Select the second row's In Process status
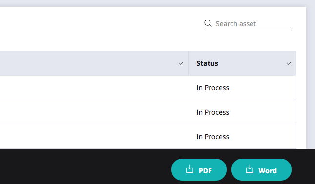Image resolution: width=315 pixels, height=184 pixels. pyautogui.click(x=213, y=112)
